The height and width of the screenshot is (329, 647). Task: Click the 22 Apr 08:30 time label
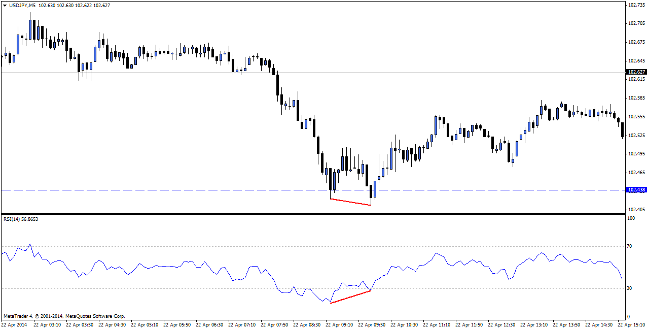click(307, 324)
